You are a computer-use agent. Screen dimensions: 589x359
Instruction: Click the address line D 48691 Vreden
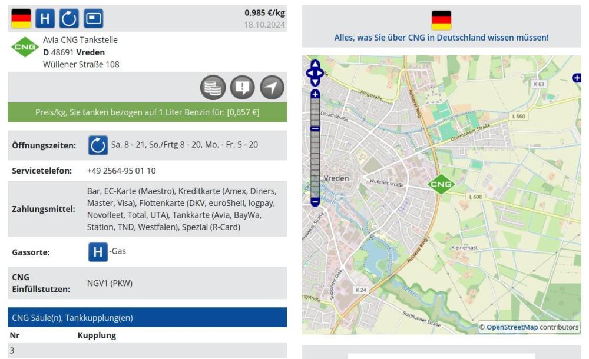(74, 52)
